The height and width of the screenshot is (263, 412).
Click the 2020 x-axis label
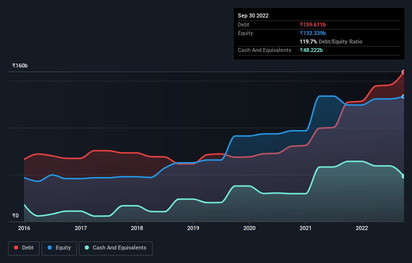(249, 228)
